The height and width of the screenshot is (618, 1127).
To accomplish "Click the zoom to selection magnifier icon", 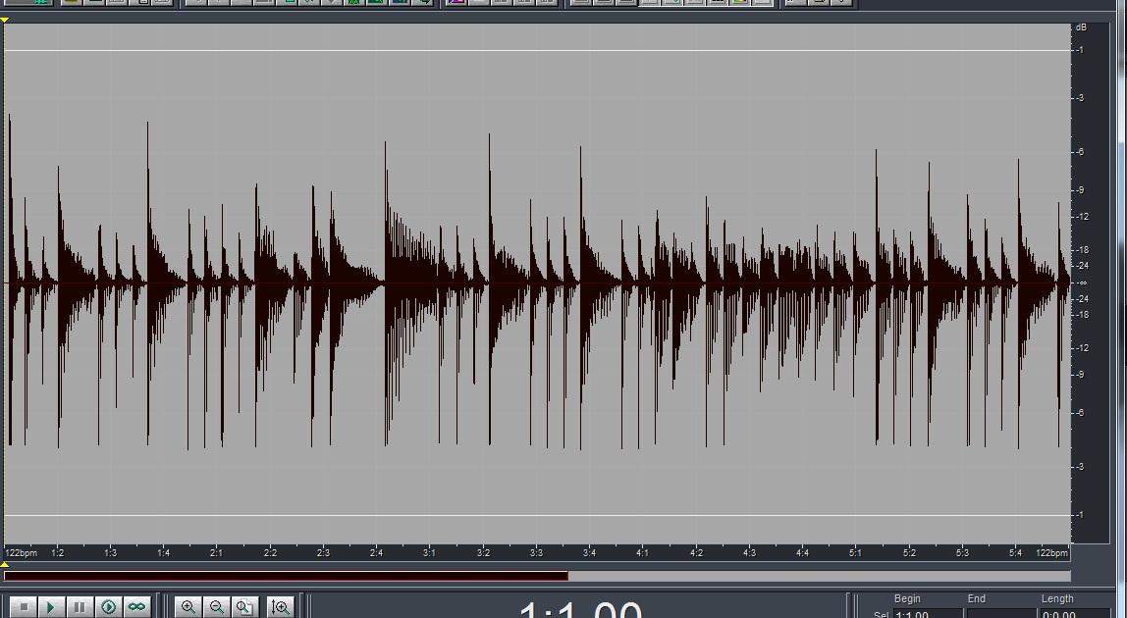I will coord(245,607).
